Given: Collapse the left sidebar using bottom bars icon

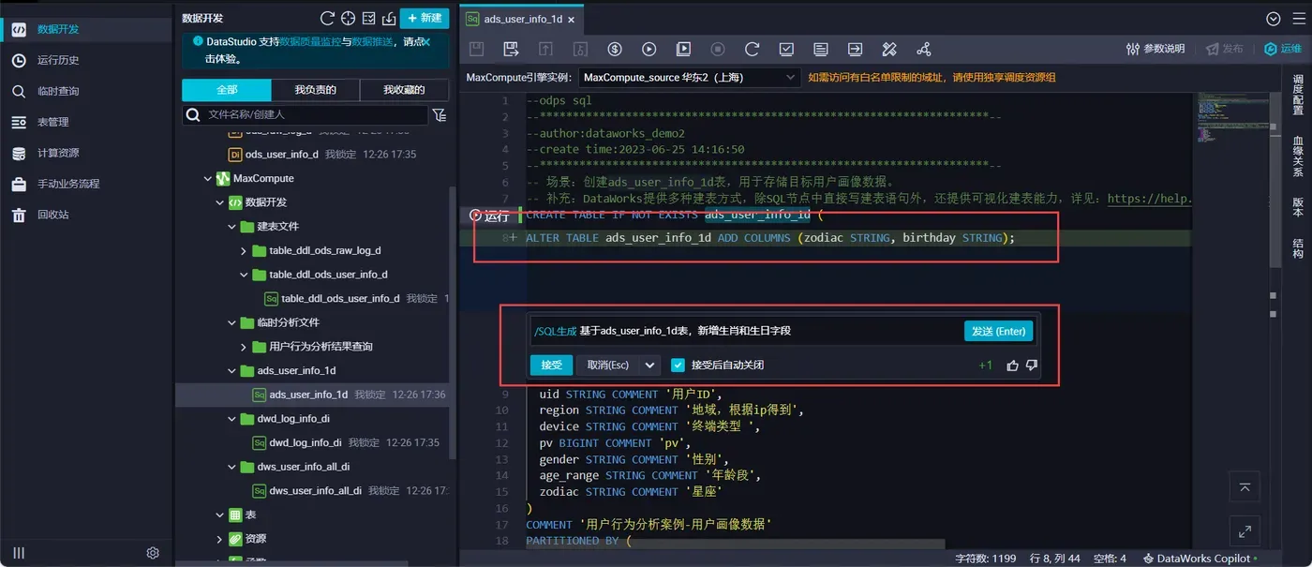Looking at the screenshot, I should (x=19, y=553).
